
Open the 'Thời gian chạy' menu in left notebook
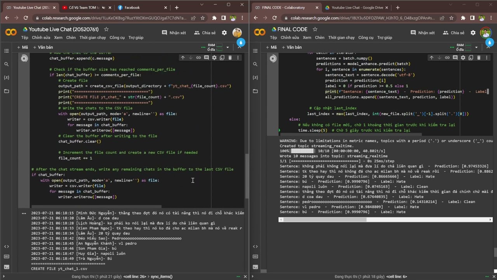tap(92, 38)
